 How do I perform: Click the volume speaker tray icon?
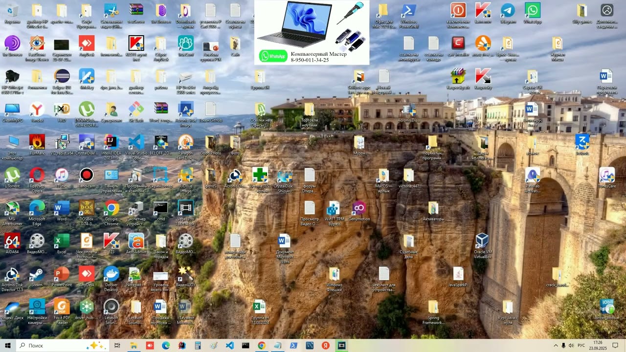pyautogui.click(x=571, y=346)
